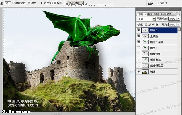The image size is (182, 115).
Task: Select the 图层 1 副本 layer name
Action: click(x=157, y=42)
